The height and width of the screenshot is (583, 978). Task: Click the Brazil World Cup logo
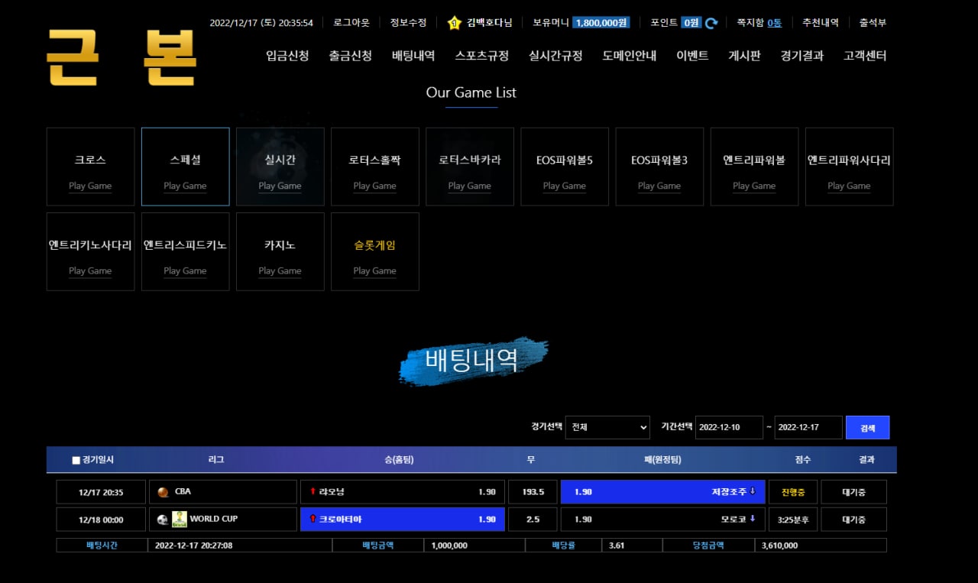click(x=180, y=519)
